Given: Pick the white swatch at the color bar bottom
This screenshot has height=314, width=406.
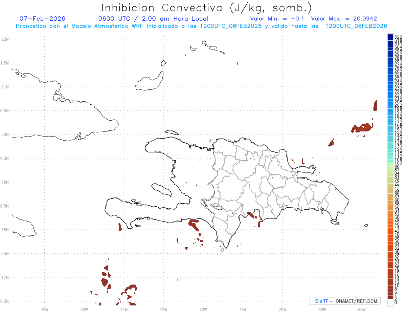Looking at the screenshot, I should [x=390, y=303].
